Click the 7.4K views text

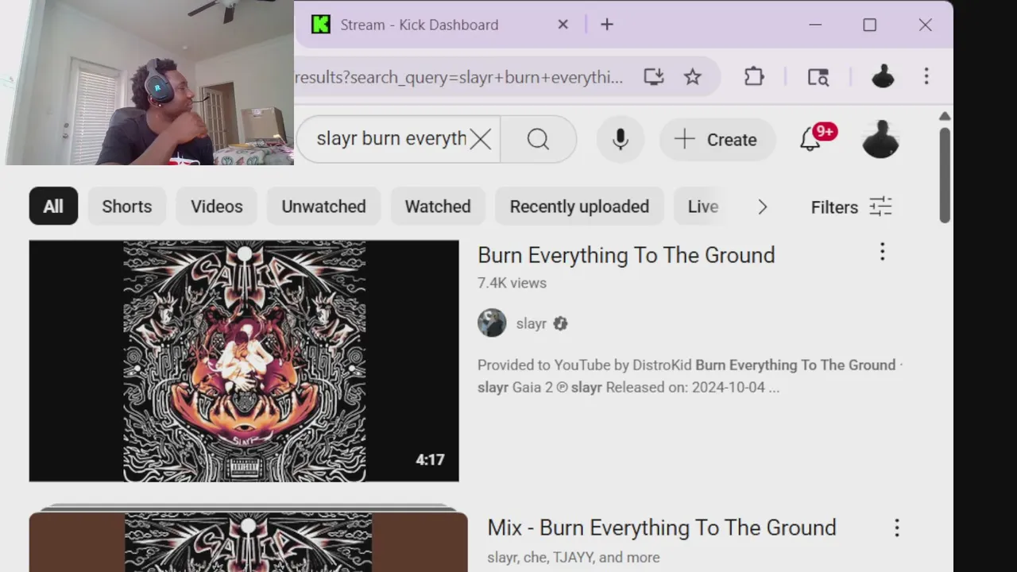512,283
